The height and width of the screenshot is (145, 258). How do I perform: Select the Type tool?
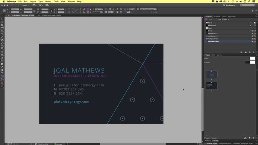point(2,34)
